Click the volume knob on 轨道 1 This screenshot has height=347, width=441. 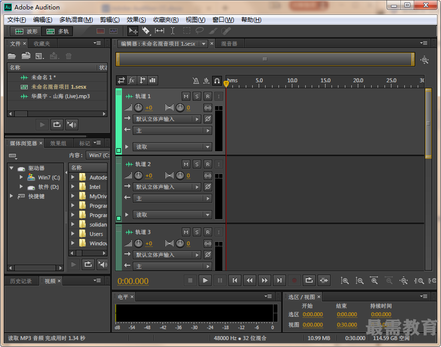click(138, 108)
